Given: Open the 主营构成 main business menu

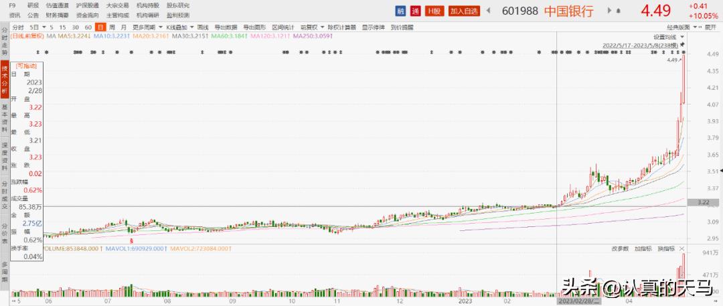Looking at the screenshot, I should coord(117,15).
